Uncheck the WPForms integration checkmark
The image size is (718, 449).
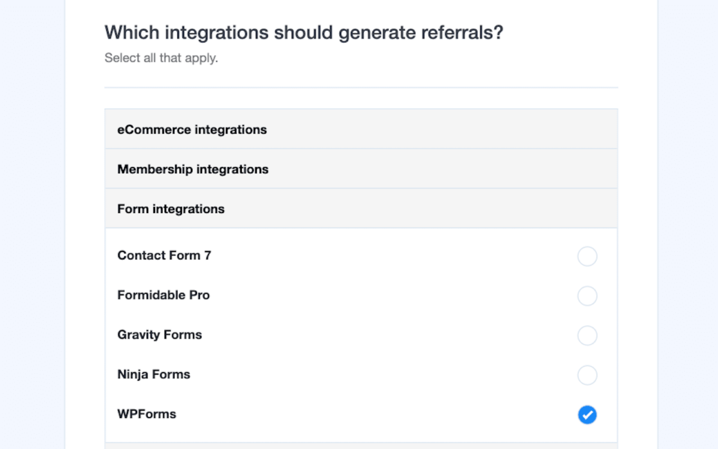pyautogui.click(x=587, y=415)
